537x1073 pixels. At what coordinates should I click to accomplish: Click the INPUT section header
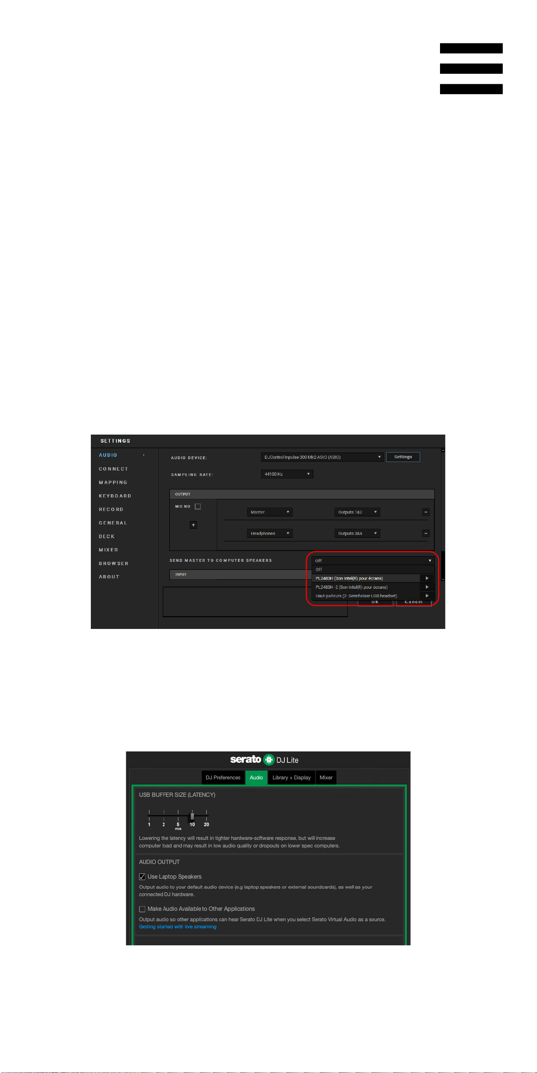[240, 575]
